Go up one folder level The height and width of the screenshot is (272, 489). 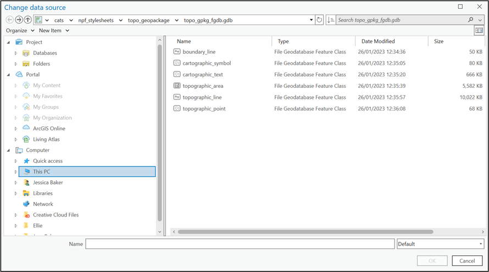[x=28, y=20]
